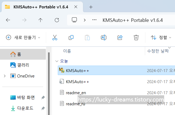Navigate up one folder level
Image resolution: width=175 pixels, height=115 pixels.
[x=40, y=20]
